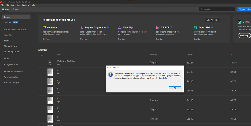Click Use Now under Fill & Sign
The width and height of the screenshot is (251, 126).
pos(122,39)
